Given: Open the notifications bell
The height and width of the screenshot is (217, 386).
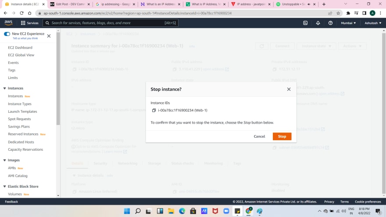Looking at the screenshot, I should click(318, 23).
